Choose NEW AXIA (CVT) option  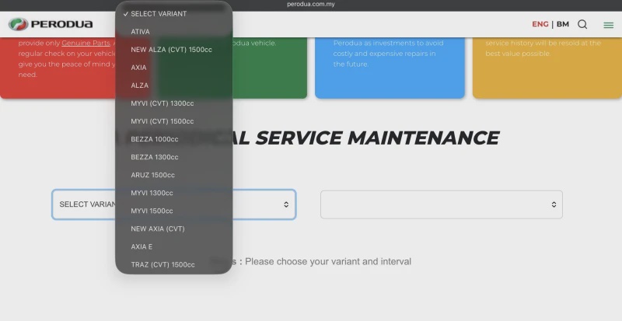[173, 229]
